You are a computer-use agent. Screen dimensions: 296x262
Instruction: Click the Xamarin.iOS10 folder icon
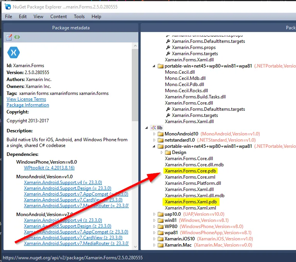(x=160, y=239)
